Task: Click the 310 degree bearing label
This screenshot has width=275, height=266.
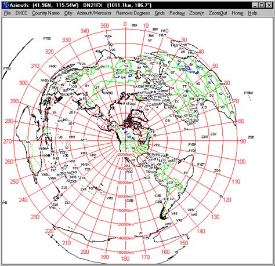Action: (x=35, y=66)
